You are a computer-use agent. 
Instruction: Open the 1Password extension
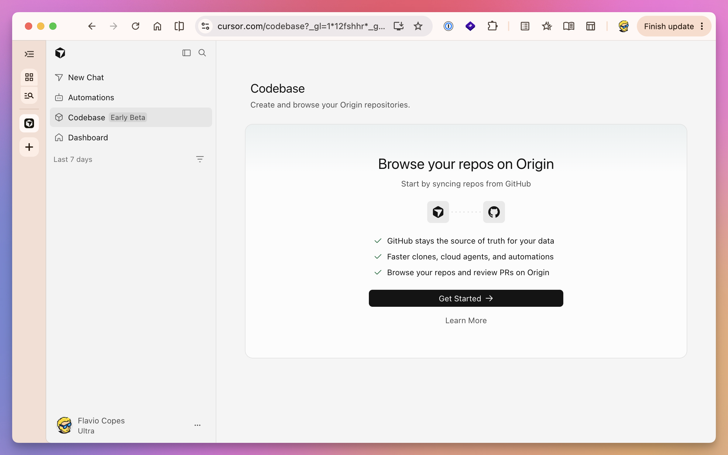(448, 26)
